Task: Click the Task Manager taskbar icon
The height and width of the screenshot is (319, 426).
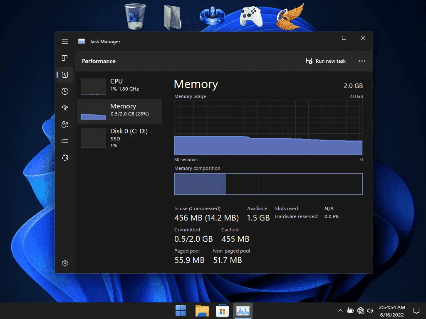Action: pyautogui.click(x=243, y=311)
